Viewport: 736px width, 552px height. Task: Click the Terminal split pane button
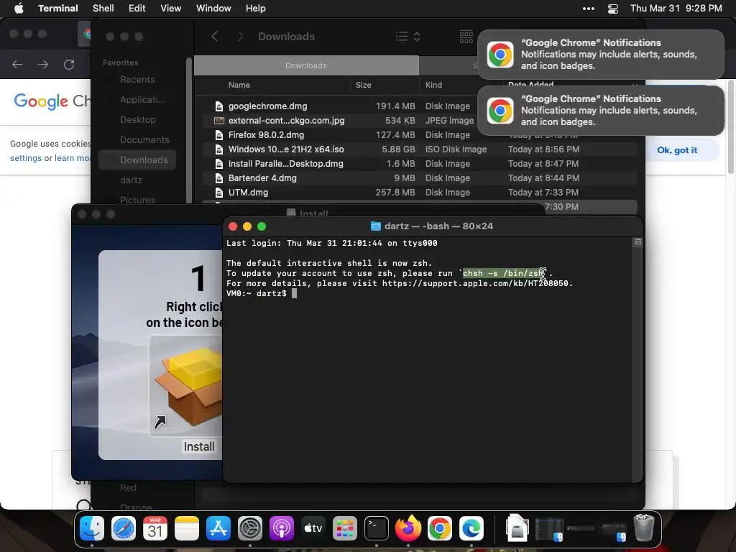(638, 241)
